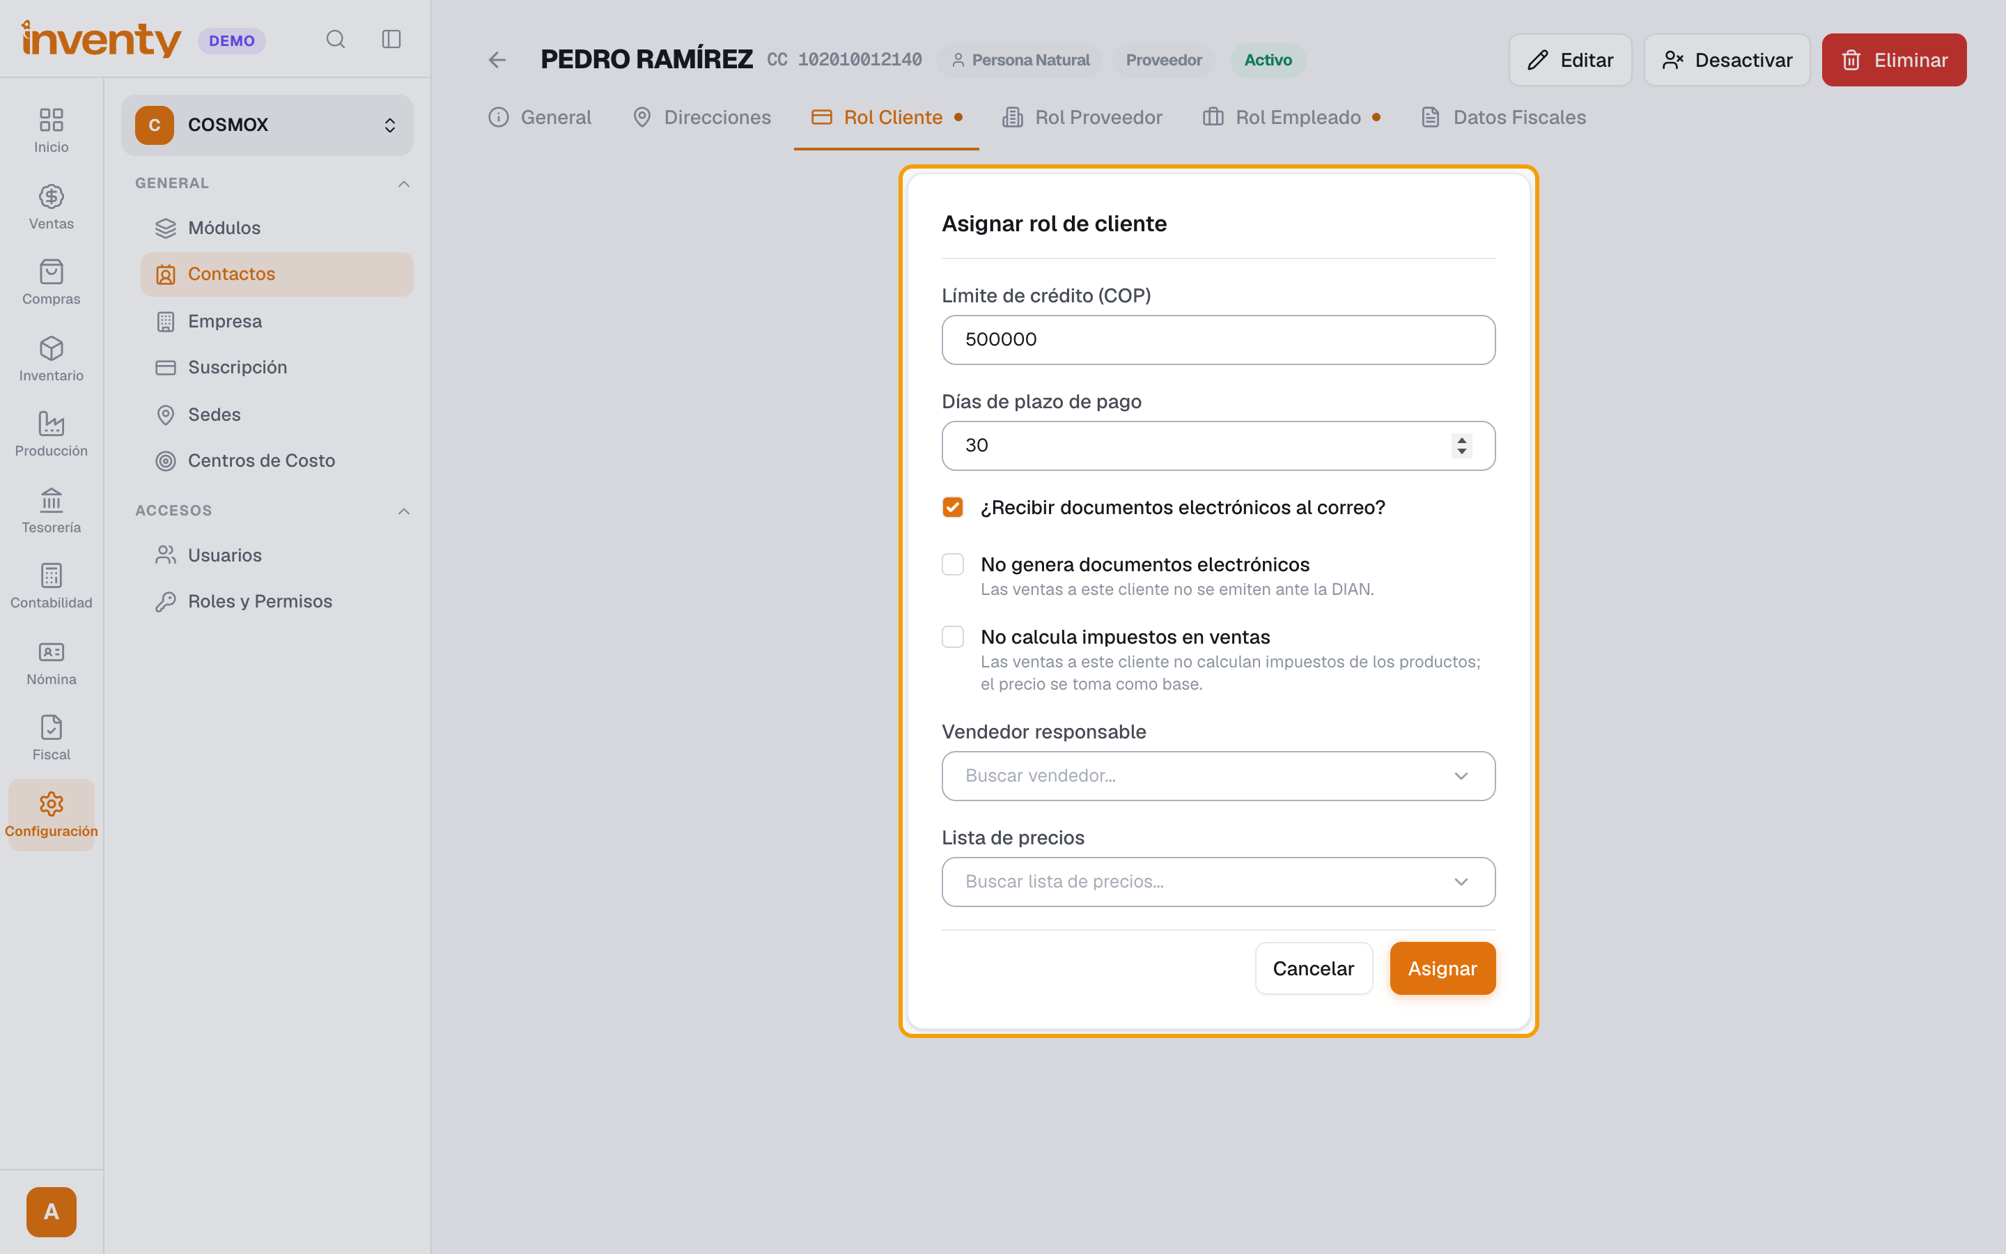
Task: Switch to the Datos Fiscales tab
Action: coord(1503,118)
